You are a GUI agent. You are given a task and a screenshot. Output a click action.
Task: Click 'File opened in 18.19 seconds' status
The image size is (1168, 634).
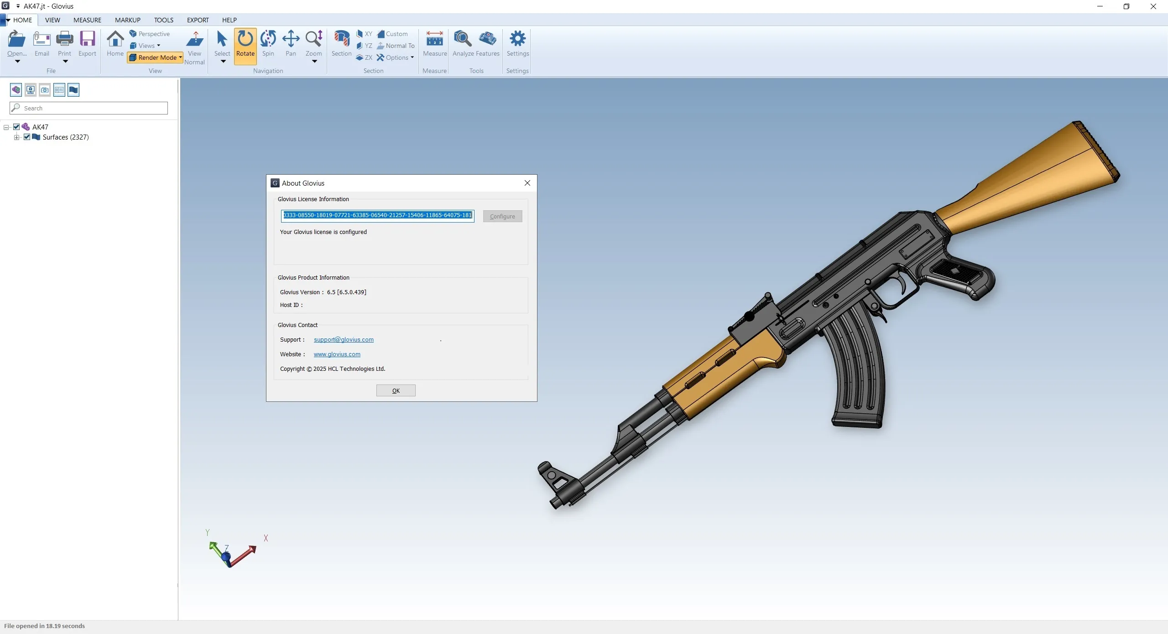44,626
